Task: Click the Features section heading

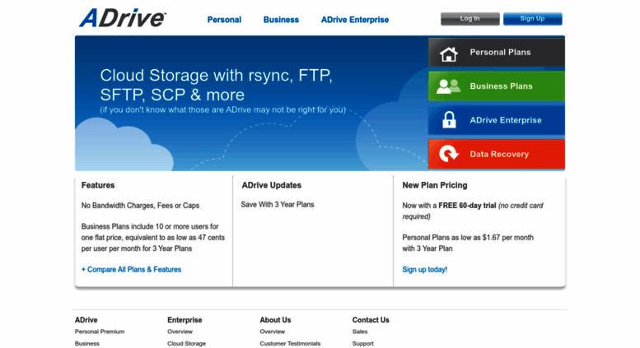Action: 98,185
